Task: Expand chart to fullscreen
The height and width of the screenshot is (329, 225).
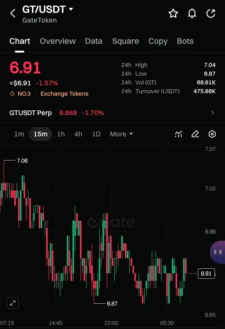Action: click(x=13, y=303)
